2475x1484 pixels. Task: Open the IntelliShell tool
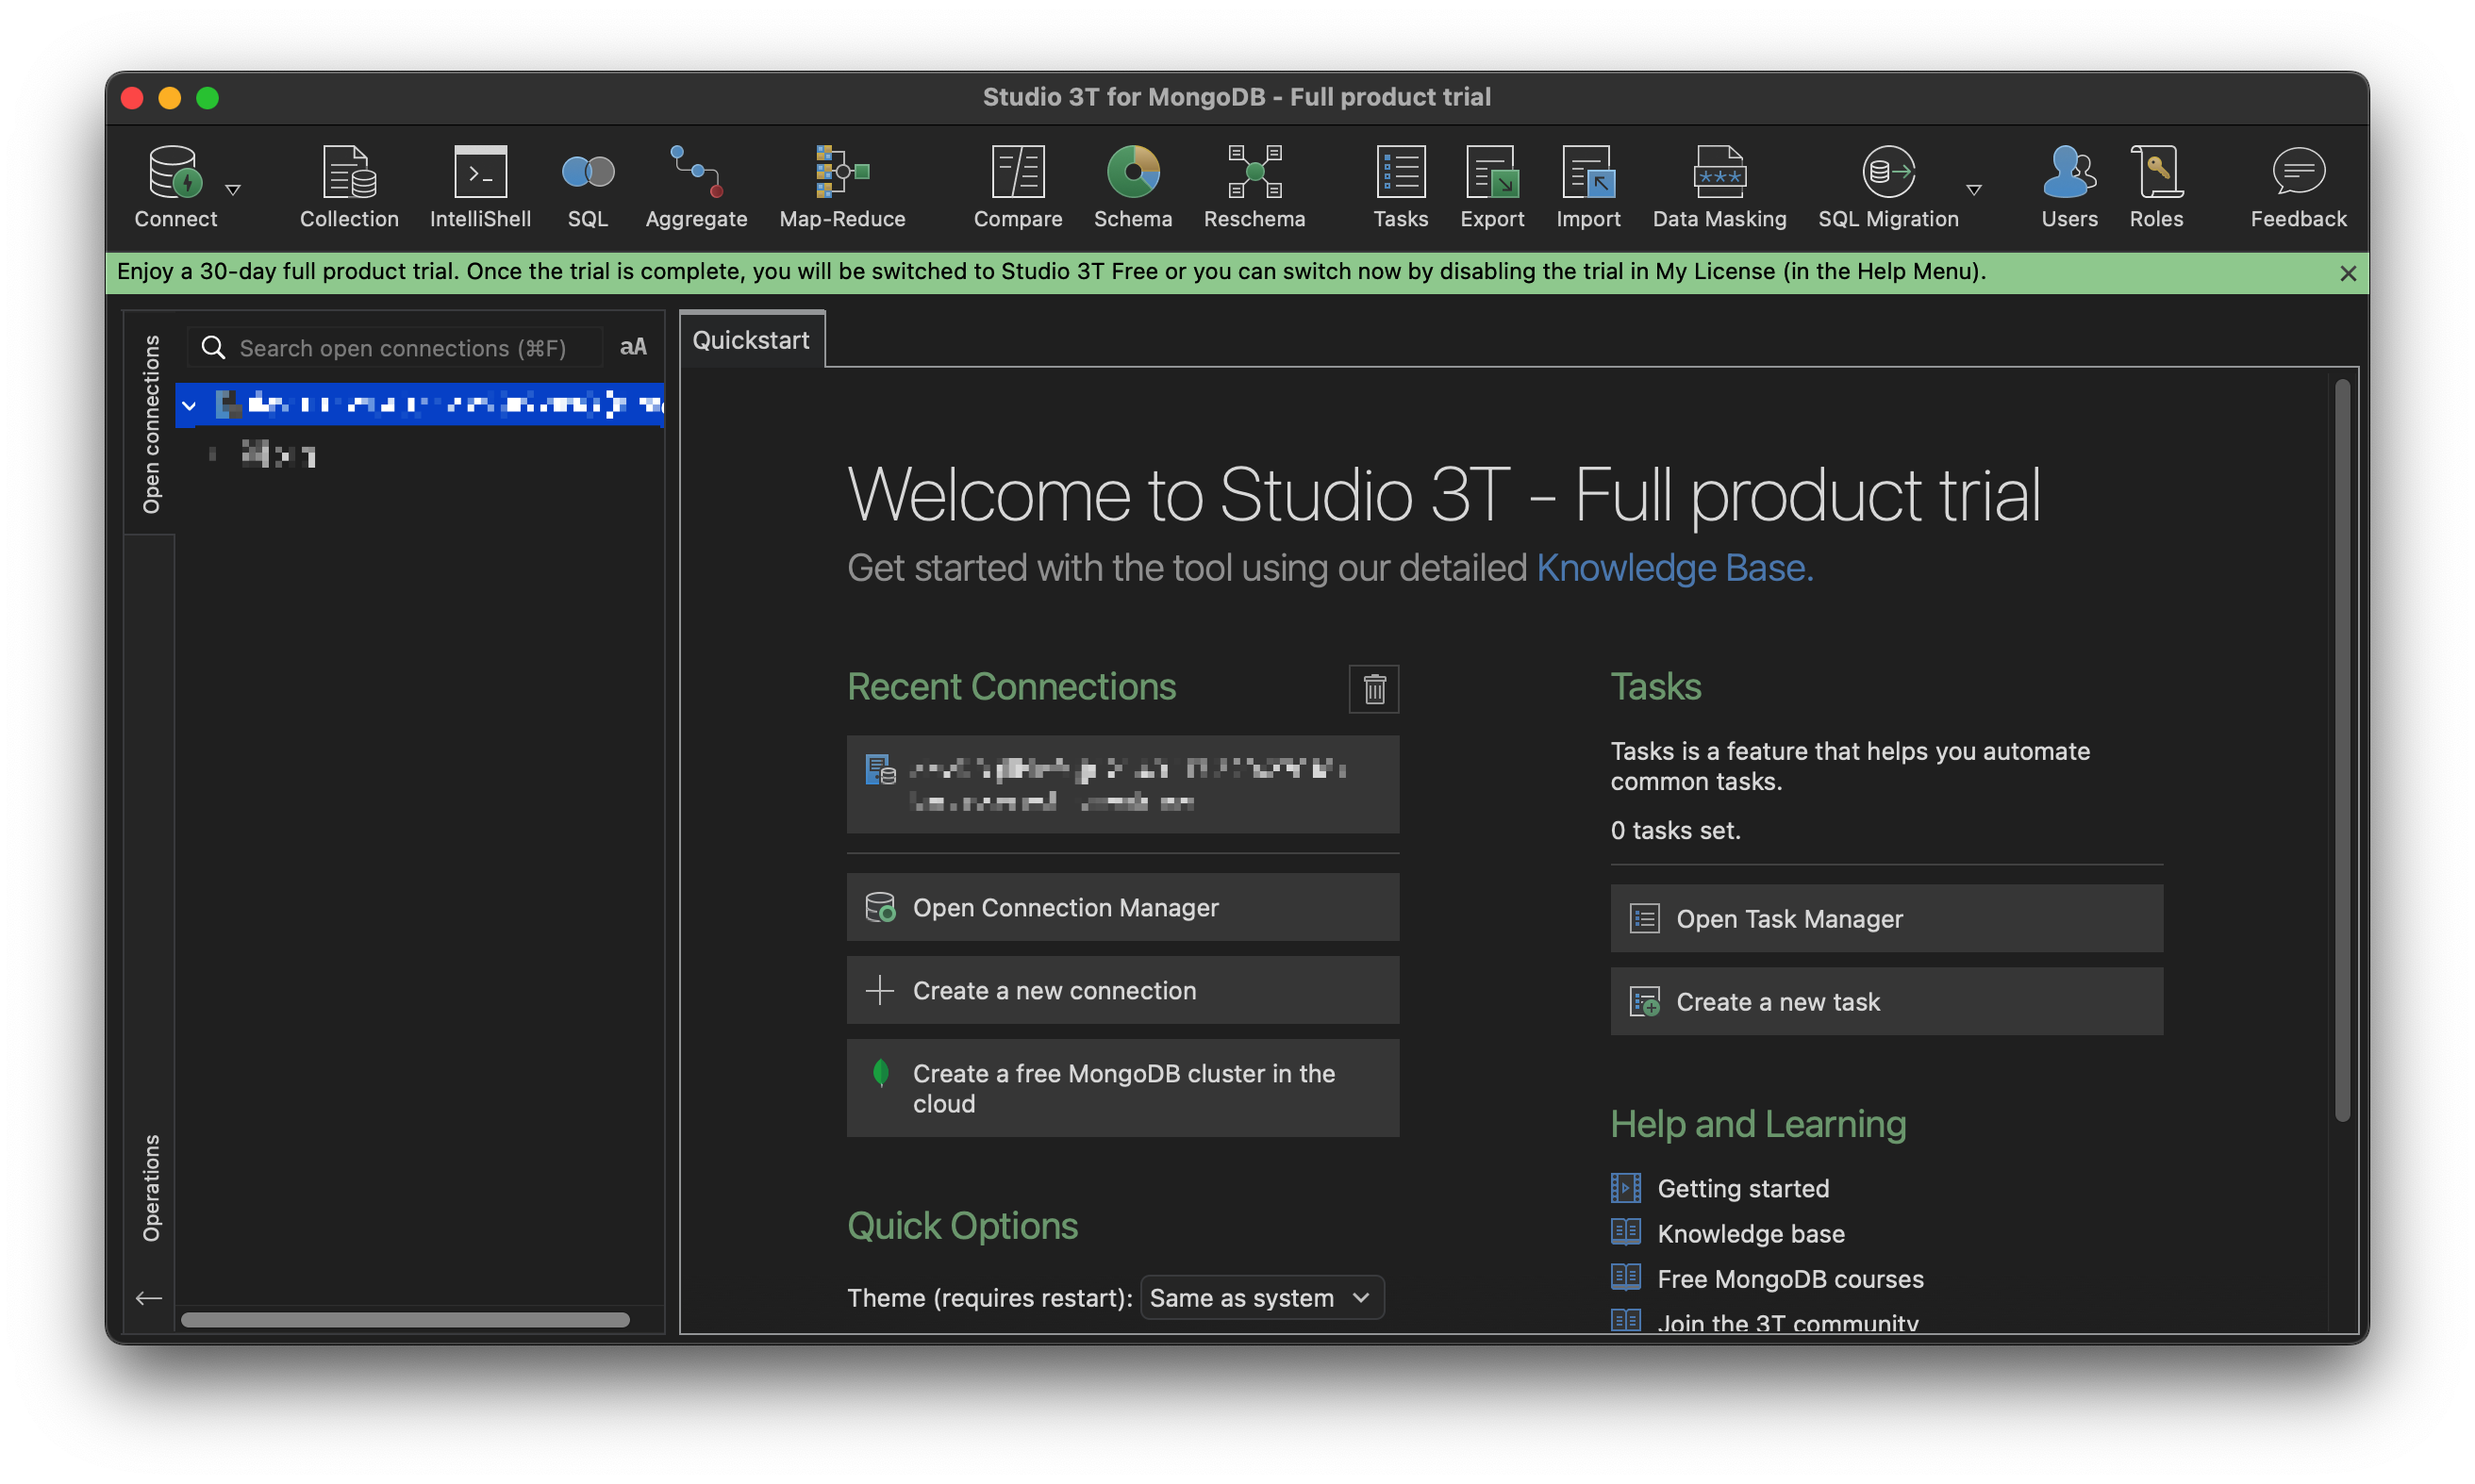(x=480, y=186)
